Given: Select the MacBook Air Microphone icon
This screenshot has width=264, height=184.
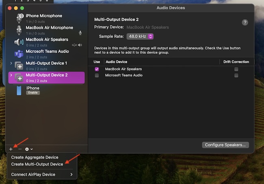Looking at the screenshot, I should [19, 30].
